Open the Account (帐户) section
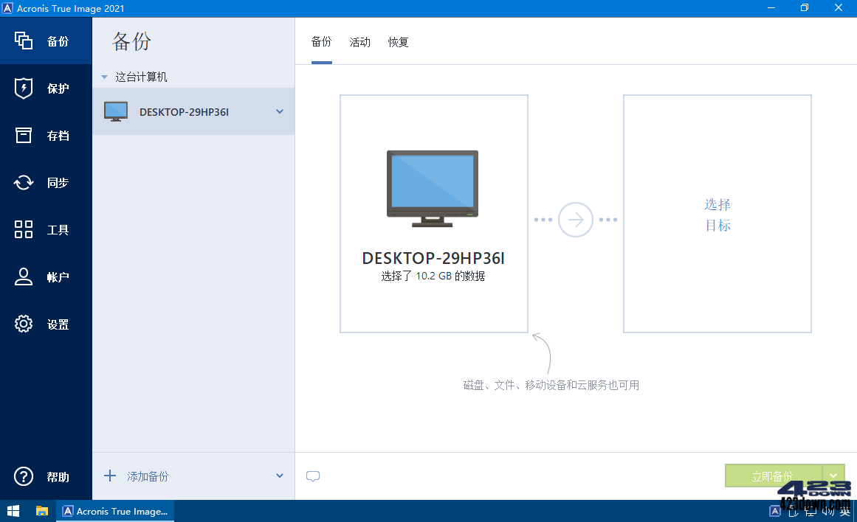This screenshot has height=522, width=857. (46, 276)
